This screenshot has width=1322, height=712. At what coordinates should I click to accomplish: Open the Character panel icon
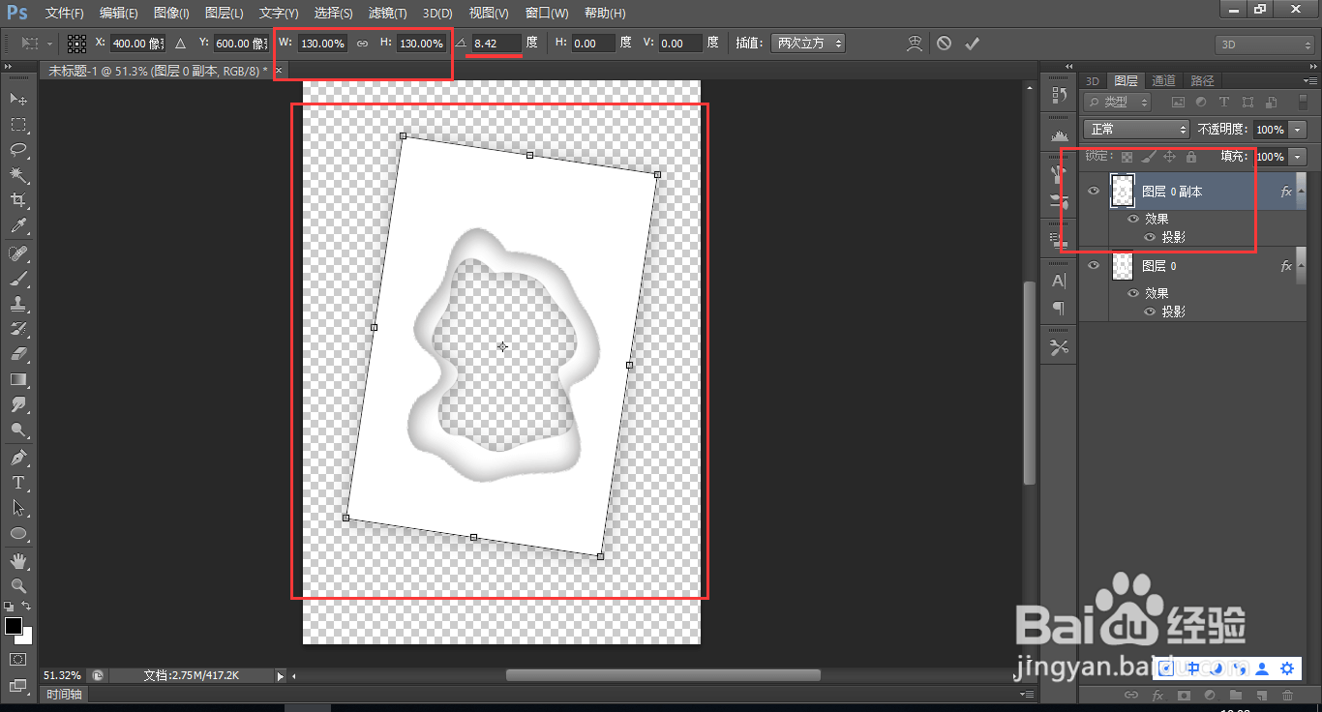click(x=1059, y=282)
